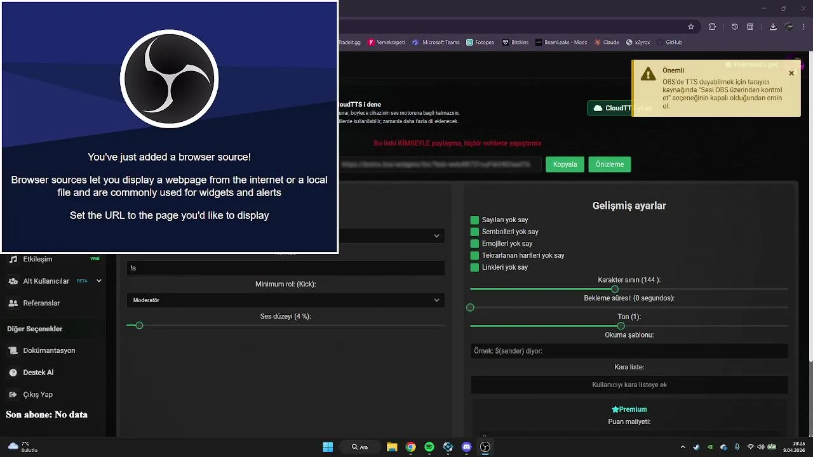The height and width of the screenshot is (457, 813).
Task: Click the Okuma şablonu input field
Action: click(x=629, y=351)
